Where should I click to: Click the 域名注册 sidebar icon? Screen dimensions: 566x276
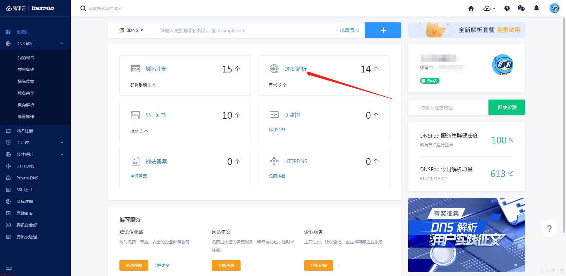tap(8, 131)
